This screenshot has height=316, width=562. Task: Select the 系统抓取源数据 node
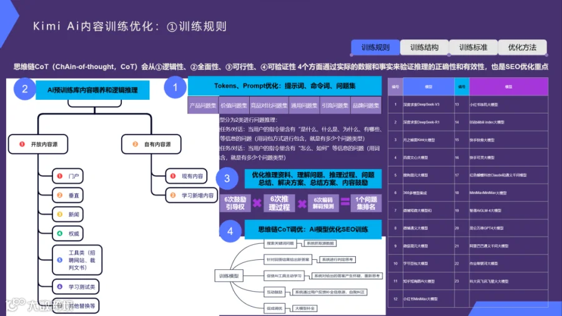click(x=320, y=243)
